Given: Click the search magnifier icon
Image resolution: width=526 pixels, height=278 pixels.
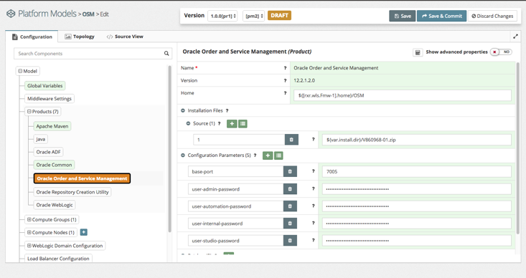Looking at the screenshot, I should 166,53.
